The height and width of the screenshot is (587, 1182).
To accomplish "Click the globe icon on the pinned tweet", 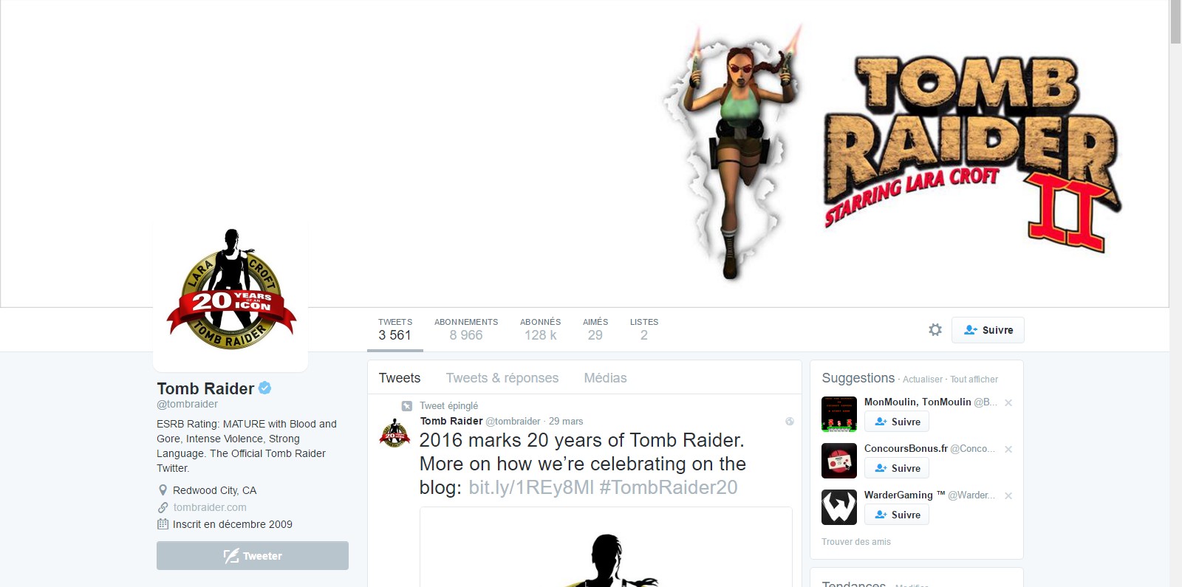I will click(790, 422).
